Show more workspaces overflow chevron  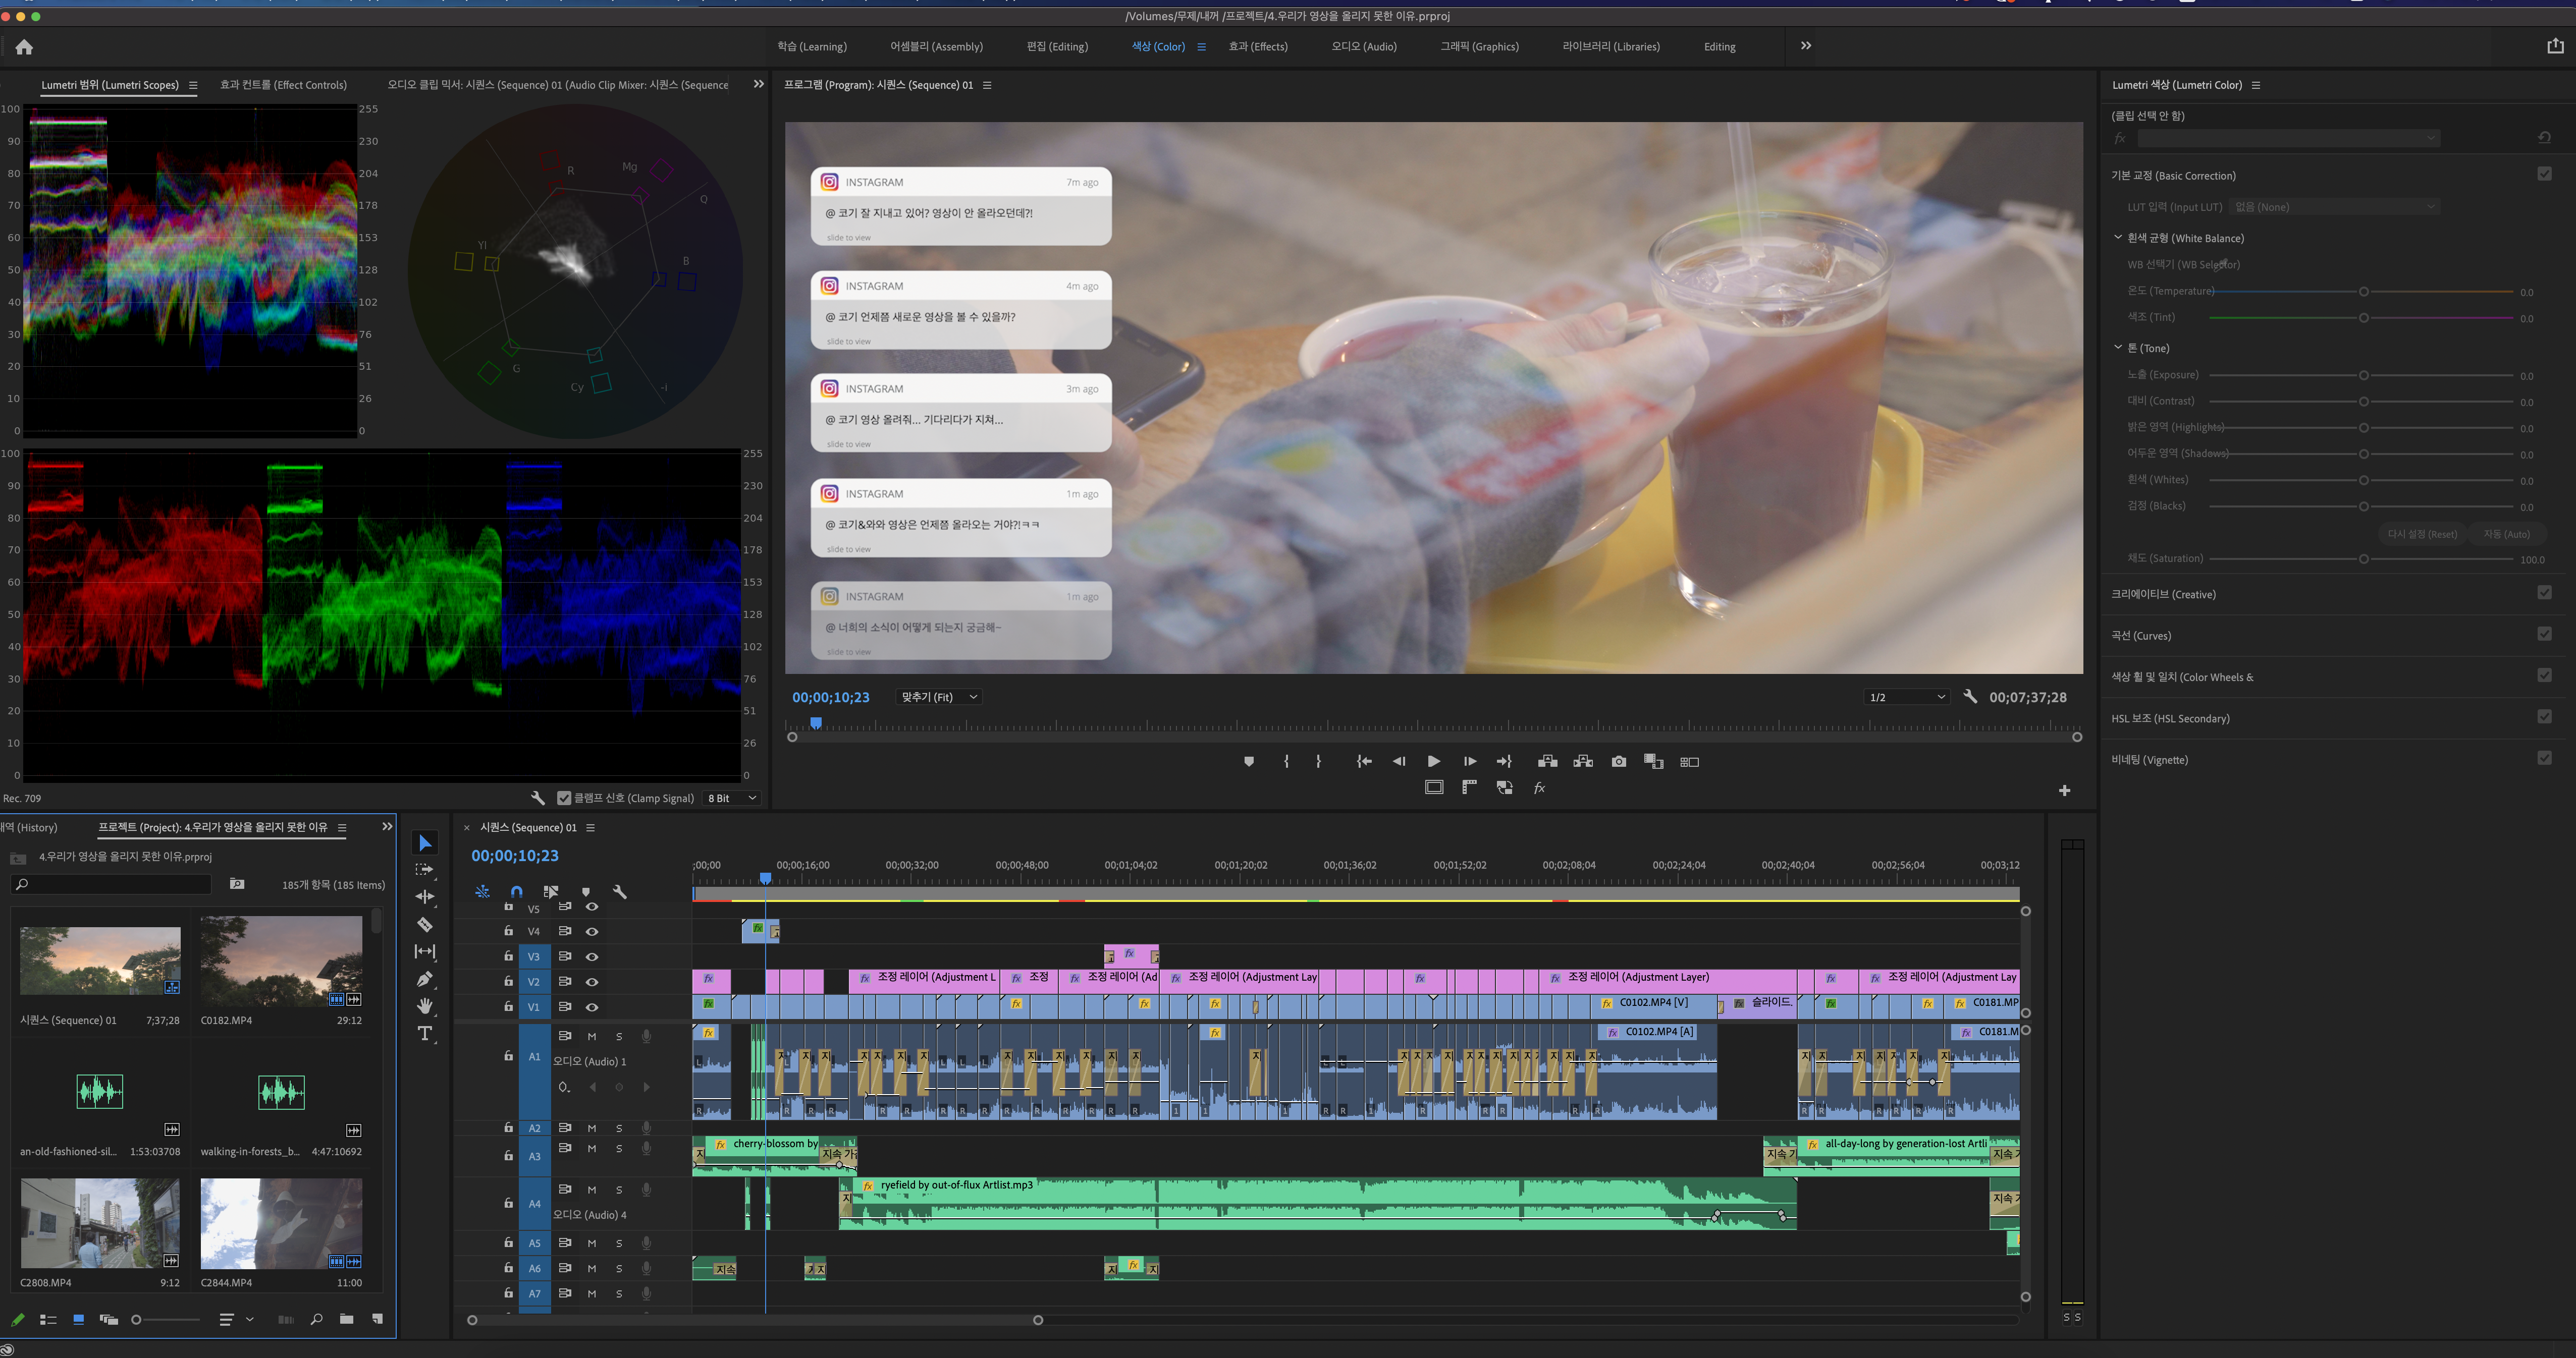point(1806,46)
